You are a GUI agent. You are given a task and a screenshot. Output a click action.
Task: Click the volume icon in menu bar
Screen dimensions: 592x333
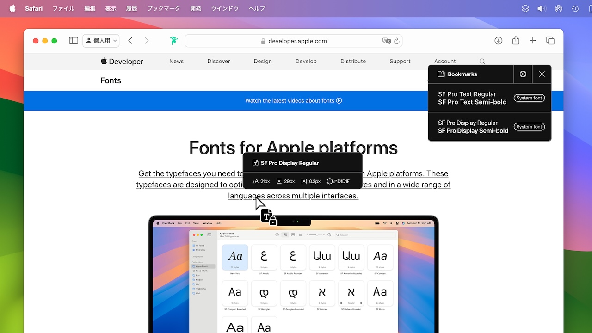coord(542,8)
